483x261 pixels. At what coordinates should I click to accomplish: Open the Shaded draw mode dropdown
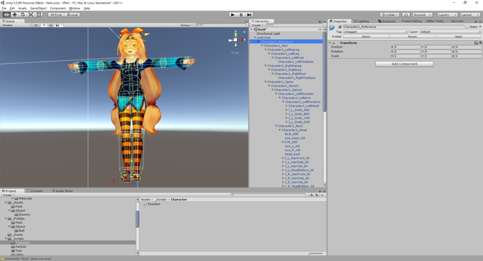[16, 25]
